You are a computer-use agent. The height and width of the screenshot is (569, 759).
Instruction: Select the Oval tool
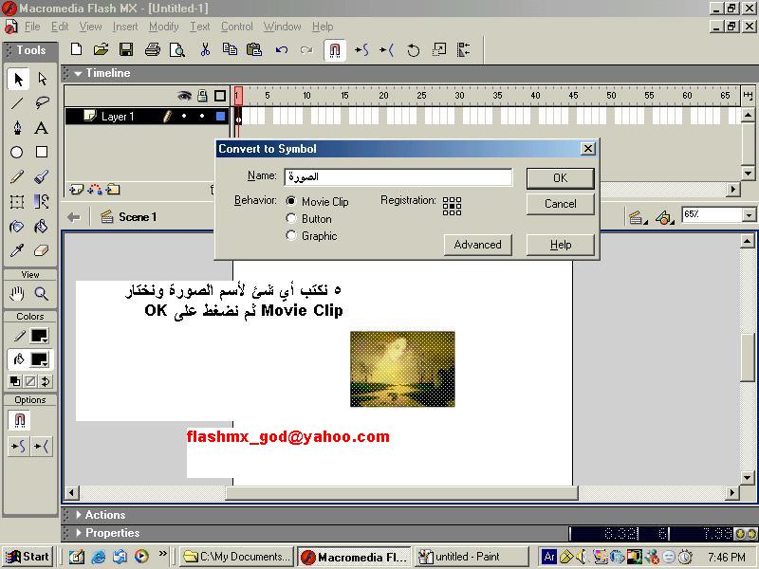click(x=17, y=153)
